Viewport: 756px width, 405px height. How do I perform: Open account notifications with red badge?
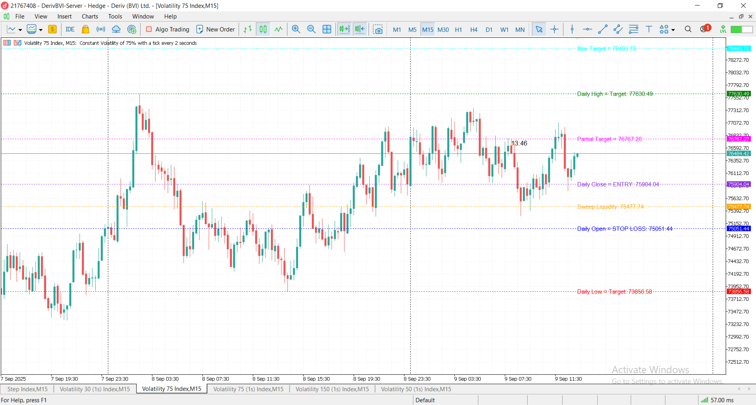coord(705,29)
